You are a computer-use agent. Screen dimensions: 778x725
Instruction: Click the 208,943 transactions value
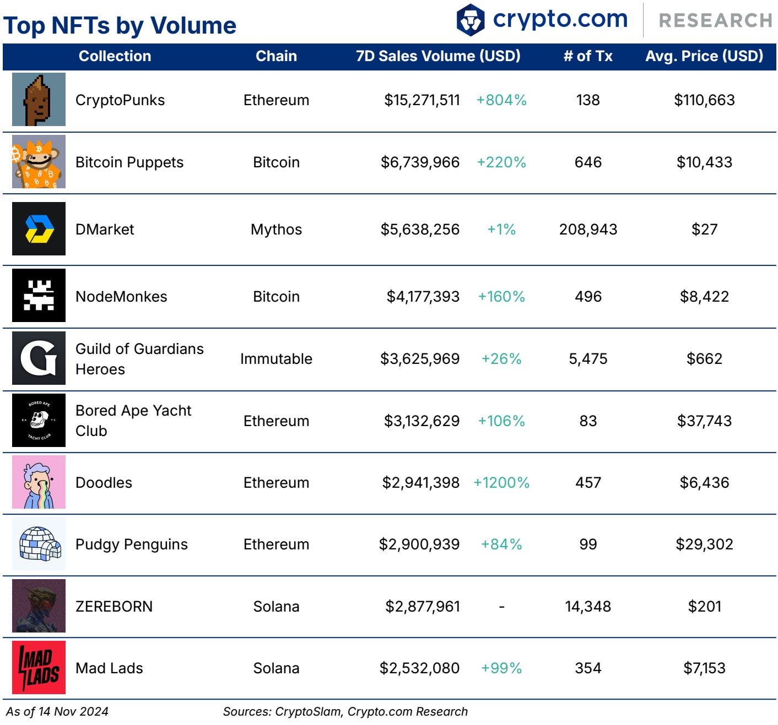tap(588, 230)
